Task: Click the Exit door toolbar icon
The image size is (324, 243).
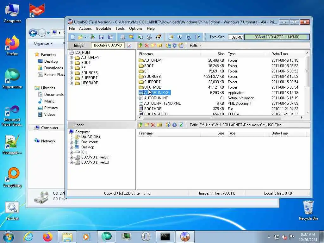Action: click(197, 37)
